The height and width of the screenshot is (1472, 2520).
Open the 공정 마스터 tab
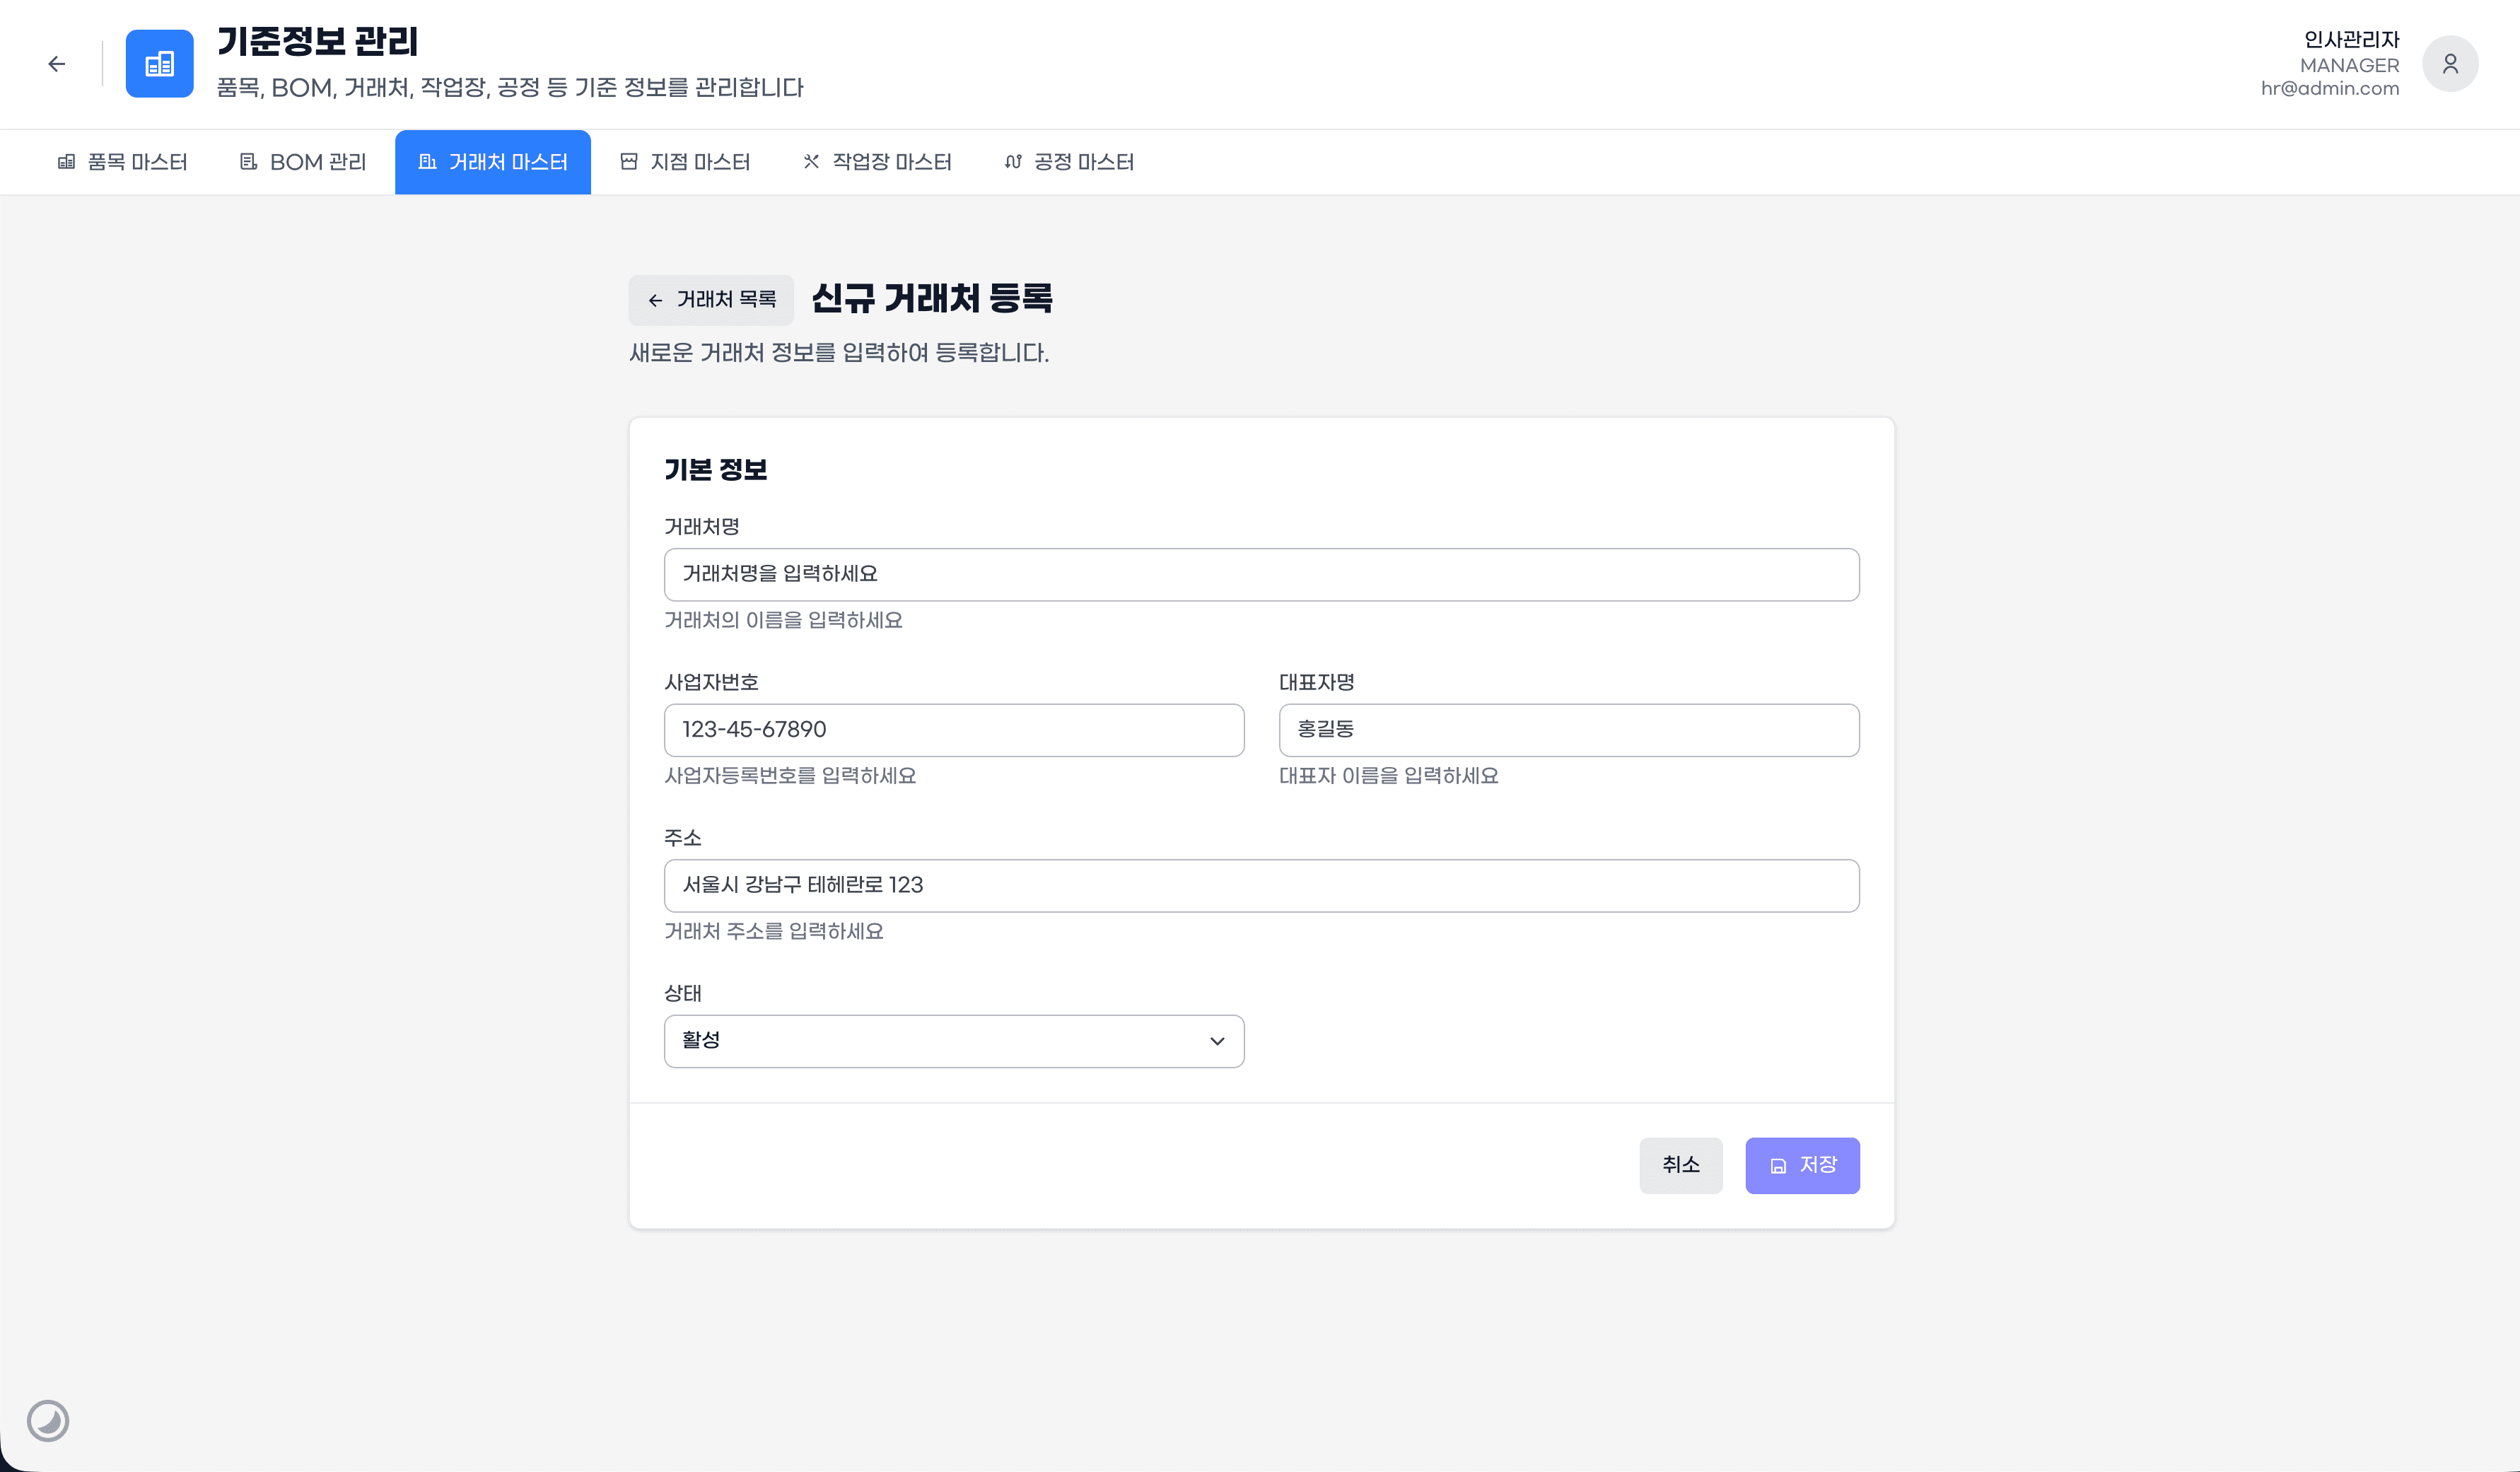(1083, 162)
